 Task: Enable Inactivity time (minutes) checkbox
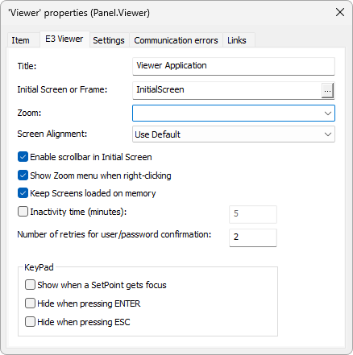coord(23,212)
